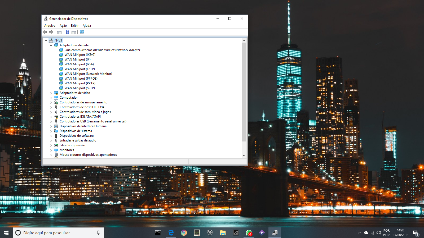Click the Adaptadores de rede network icon

click(x=56, y=45)
